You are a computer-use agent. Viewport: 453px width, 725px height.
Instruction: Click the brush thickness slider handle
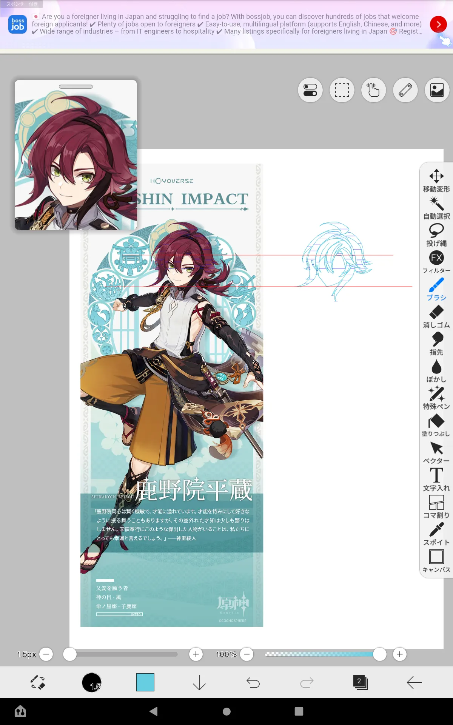pos(70,654)
